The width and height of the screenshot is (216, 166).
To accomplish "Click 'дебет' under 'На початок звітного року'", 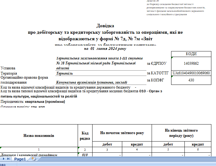I will (x=107, y=144).
